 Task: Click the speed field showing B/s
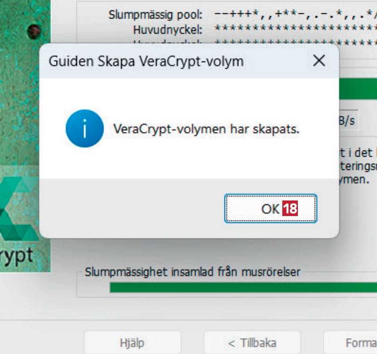(349, 120)
